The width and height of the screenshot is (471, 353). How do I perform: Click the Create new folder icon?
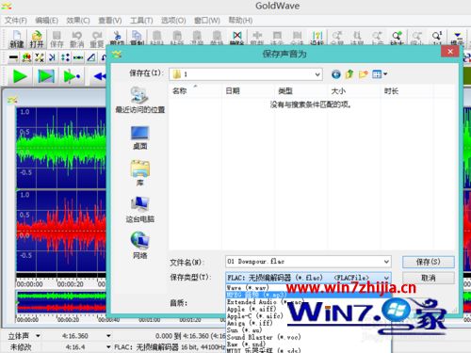tap(364, 74)
